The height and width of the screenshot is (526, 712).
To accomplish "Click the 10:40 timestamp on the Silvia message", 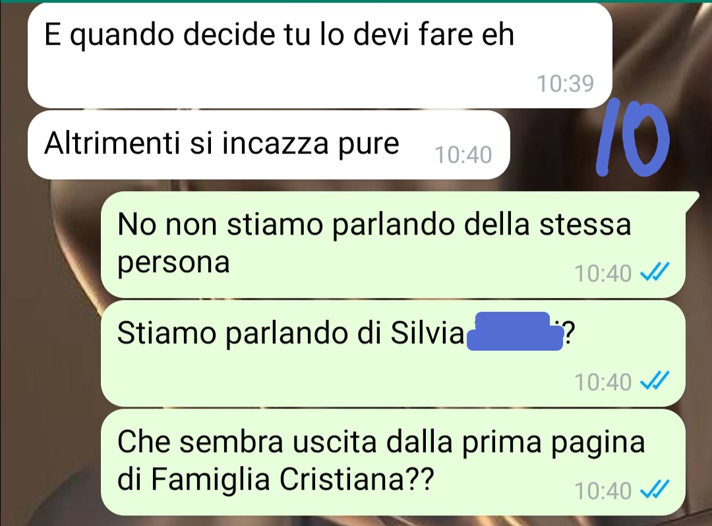I will (x=603, y=382).
